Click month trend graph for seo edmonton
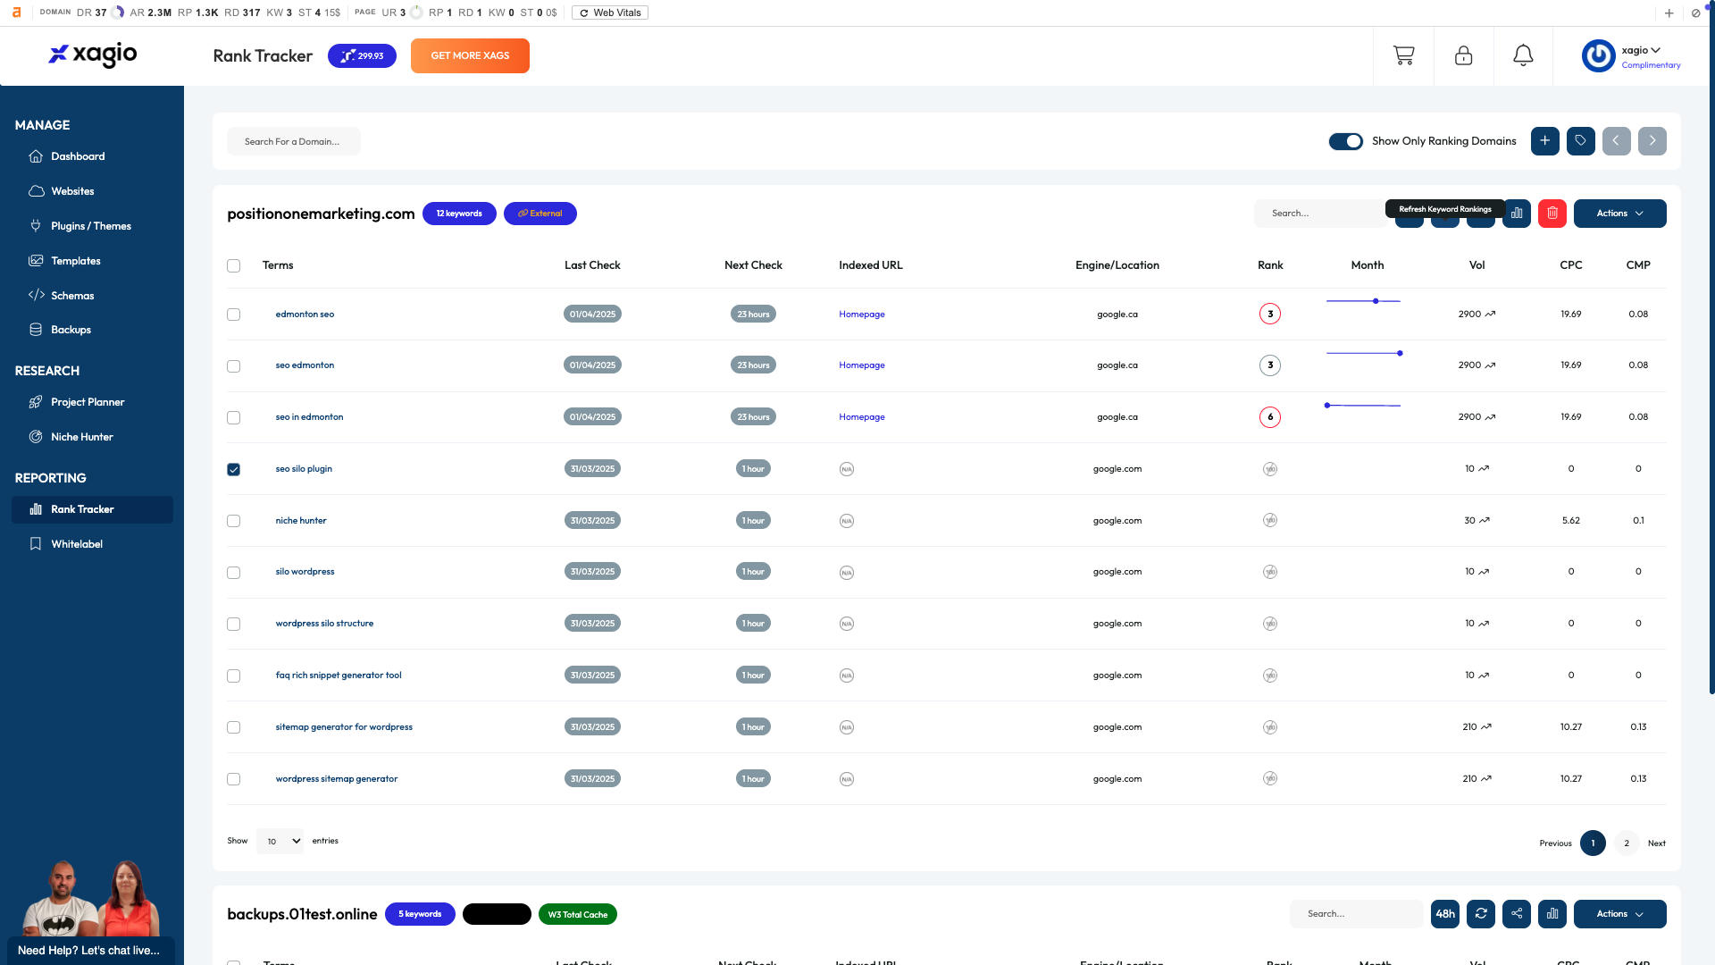This screenshot has height=965, width=1715. (x=1364, y=353)
